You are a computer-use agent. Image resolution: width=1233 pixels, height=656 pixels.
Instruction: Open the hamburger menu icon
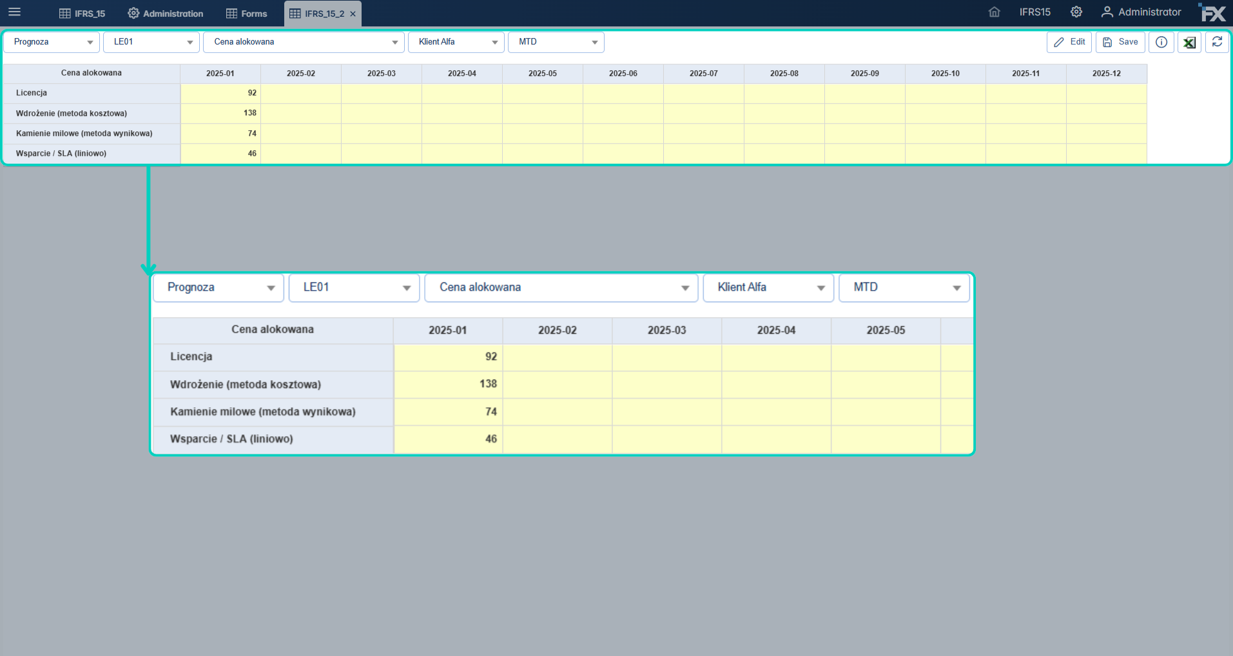pos(14,12)
